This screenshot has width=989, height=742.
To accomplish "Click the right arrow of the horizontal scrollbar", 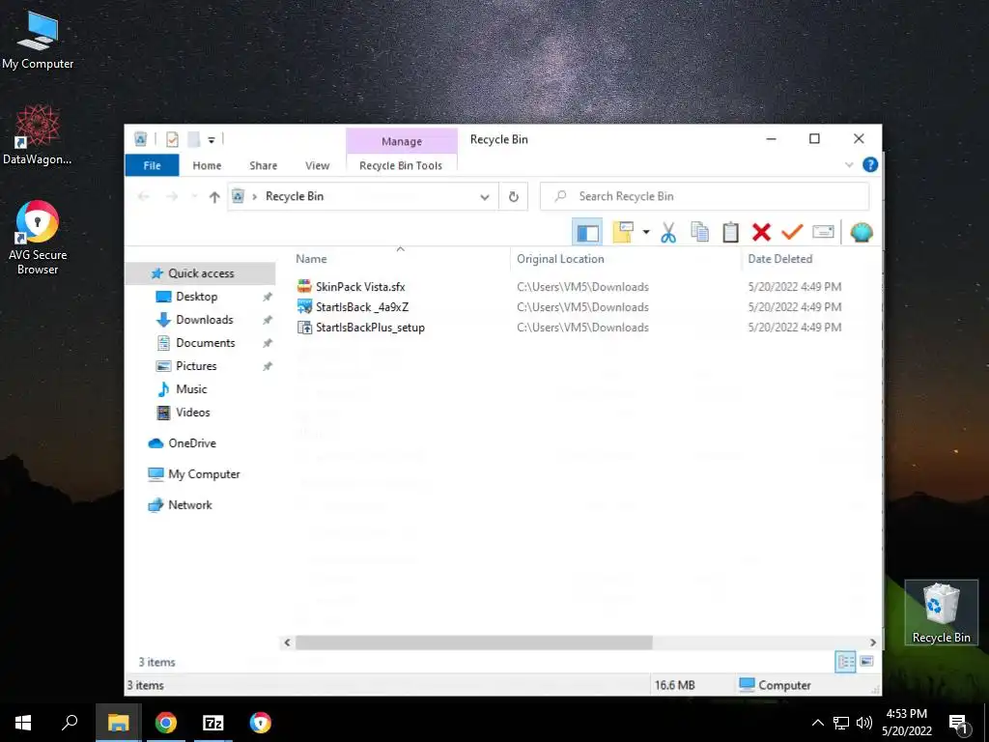I will (873, 642).
